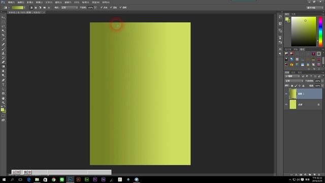
Task: Select the Rectangle shape tool
Action: click(3, 94)
